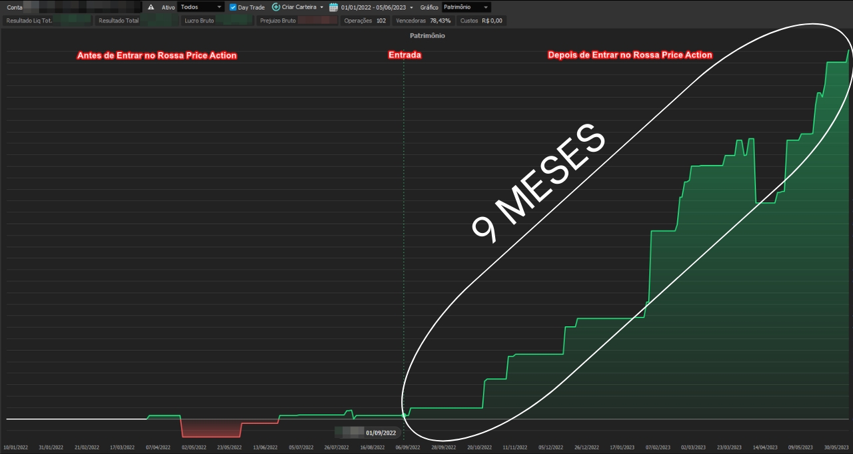This screenshot has height=454, width=853.
Task: Open the Gráfico dropdown showing Patrimônio
Action: coord(466,7)
